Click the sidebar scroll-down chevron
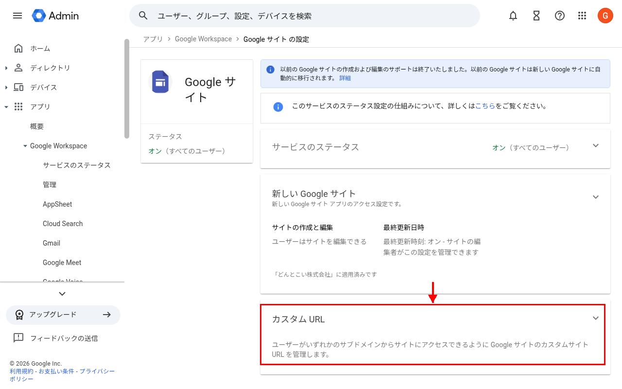This screenshot has width=622, height=389. pyautogui.click(x=62, y=294)
